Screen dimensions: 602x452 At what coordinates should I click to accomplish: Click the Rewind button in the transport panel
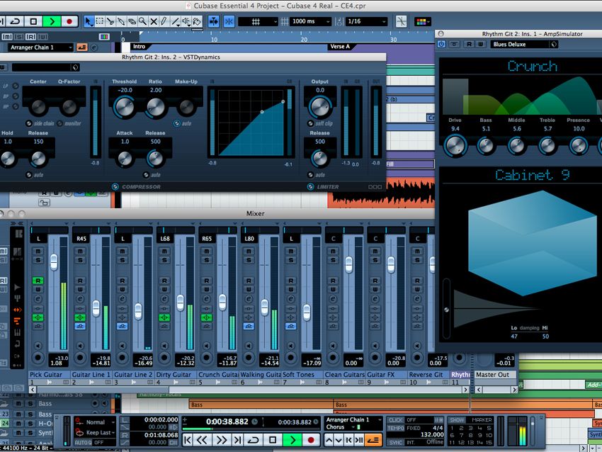click(203, 440)
